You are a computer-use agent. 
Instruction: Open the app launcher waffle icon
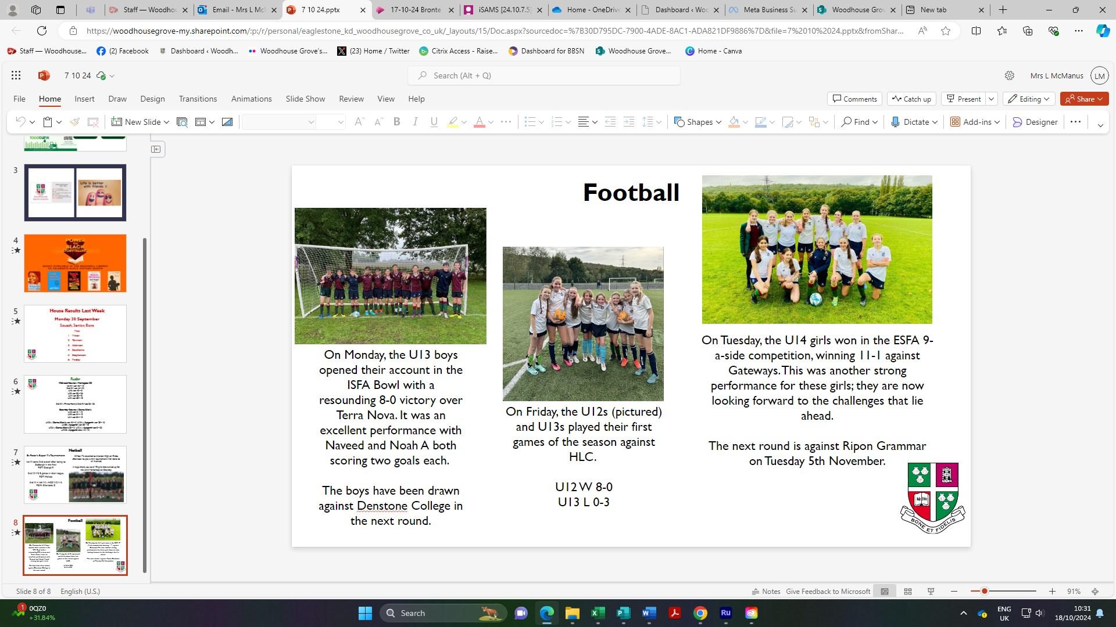click(x=16, y=75)
